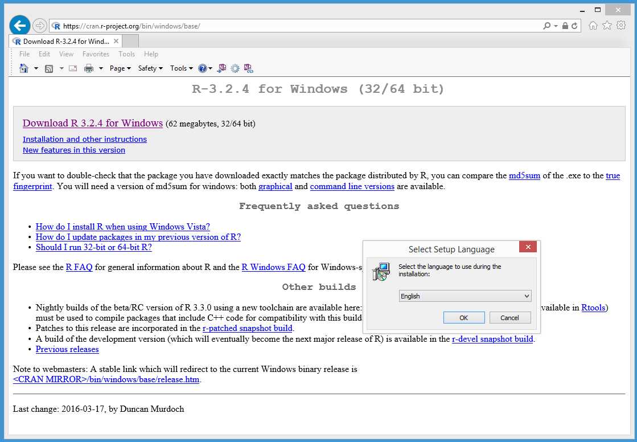The image size is (637, 442).
Task: Click the search magnifier in the address bar
Action: (x=547, y=26)
